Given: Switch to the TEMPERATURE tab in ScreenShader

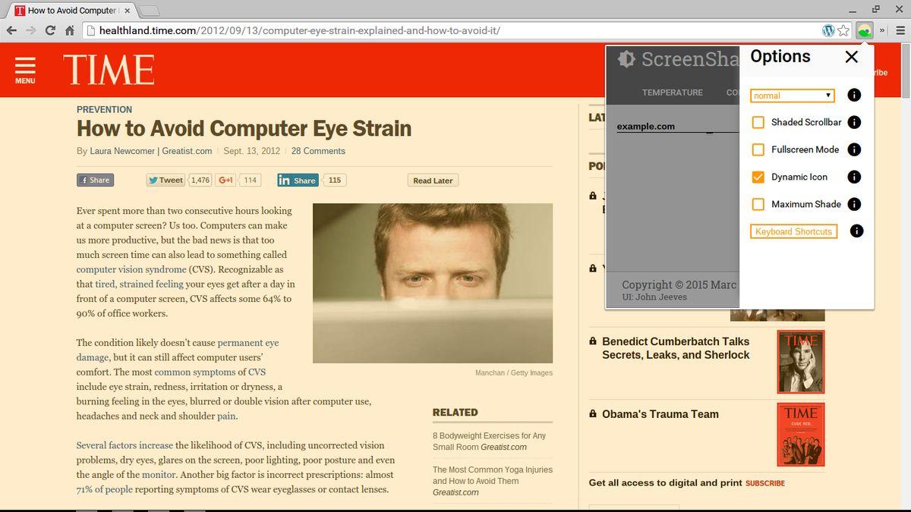Looking at the screenshot, I should pyautogui.click(x=673, y=93).
